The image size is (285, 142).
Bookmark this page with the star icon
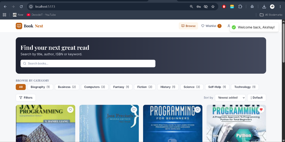213,7
